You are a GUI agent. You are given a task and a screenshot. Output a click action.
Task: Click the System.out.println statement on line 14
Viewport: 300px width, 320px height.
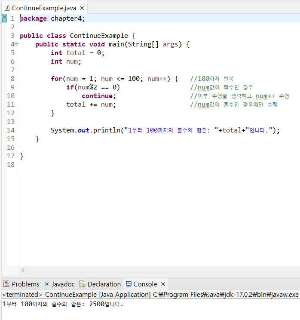pos(165,130)
